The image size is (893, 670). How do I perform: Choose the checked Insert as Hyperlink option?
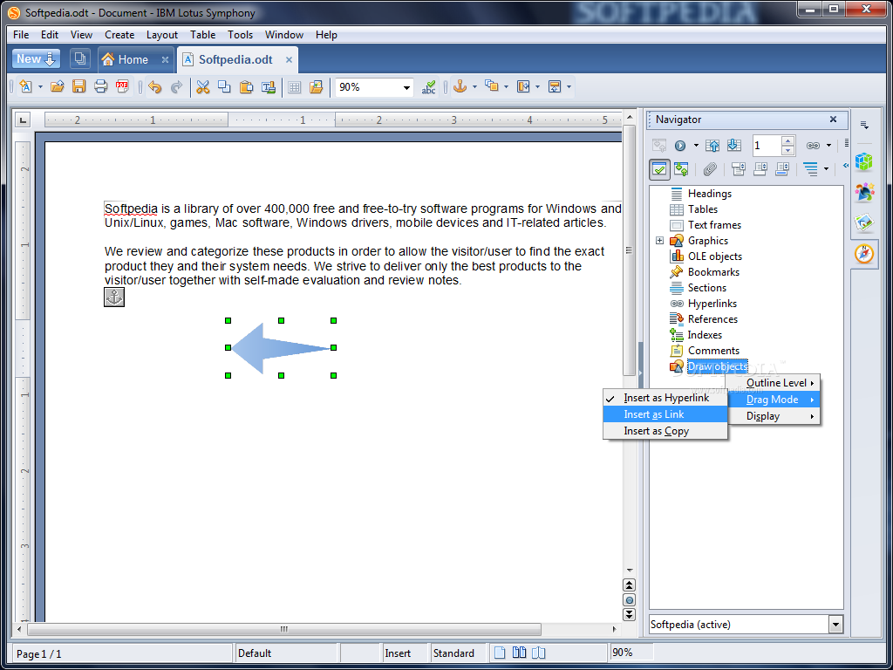665,398
